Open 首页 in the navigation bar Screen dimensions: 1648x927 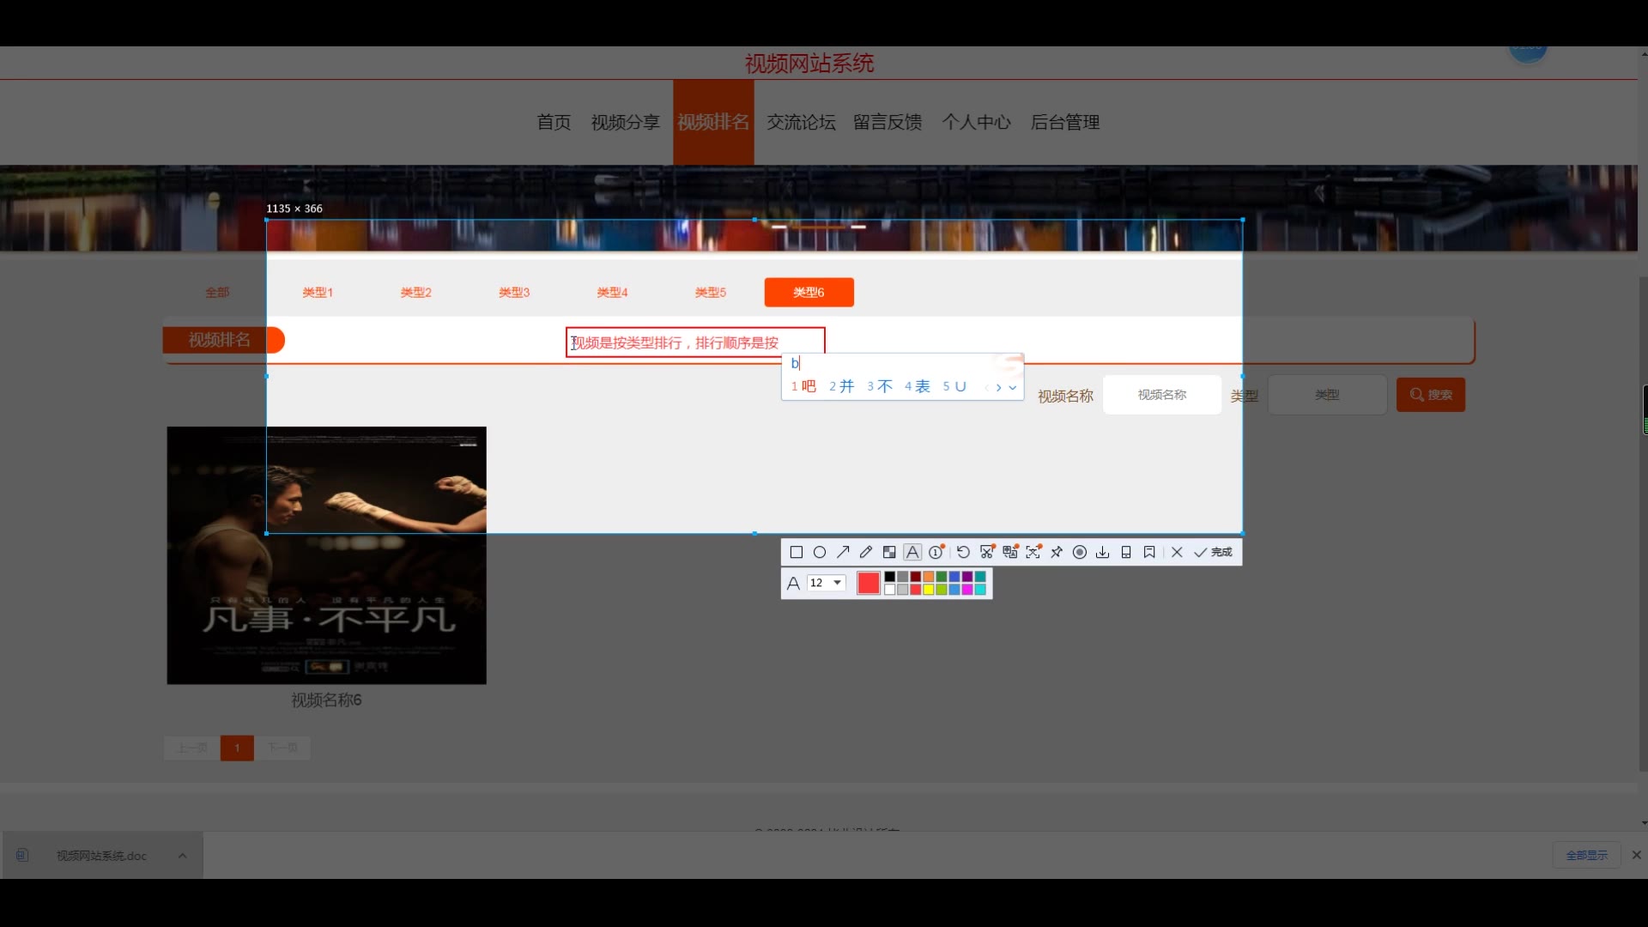point(554,122)
